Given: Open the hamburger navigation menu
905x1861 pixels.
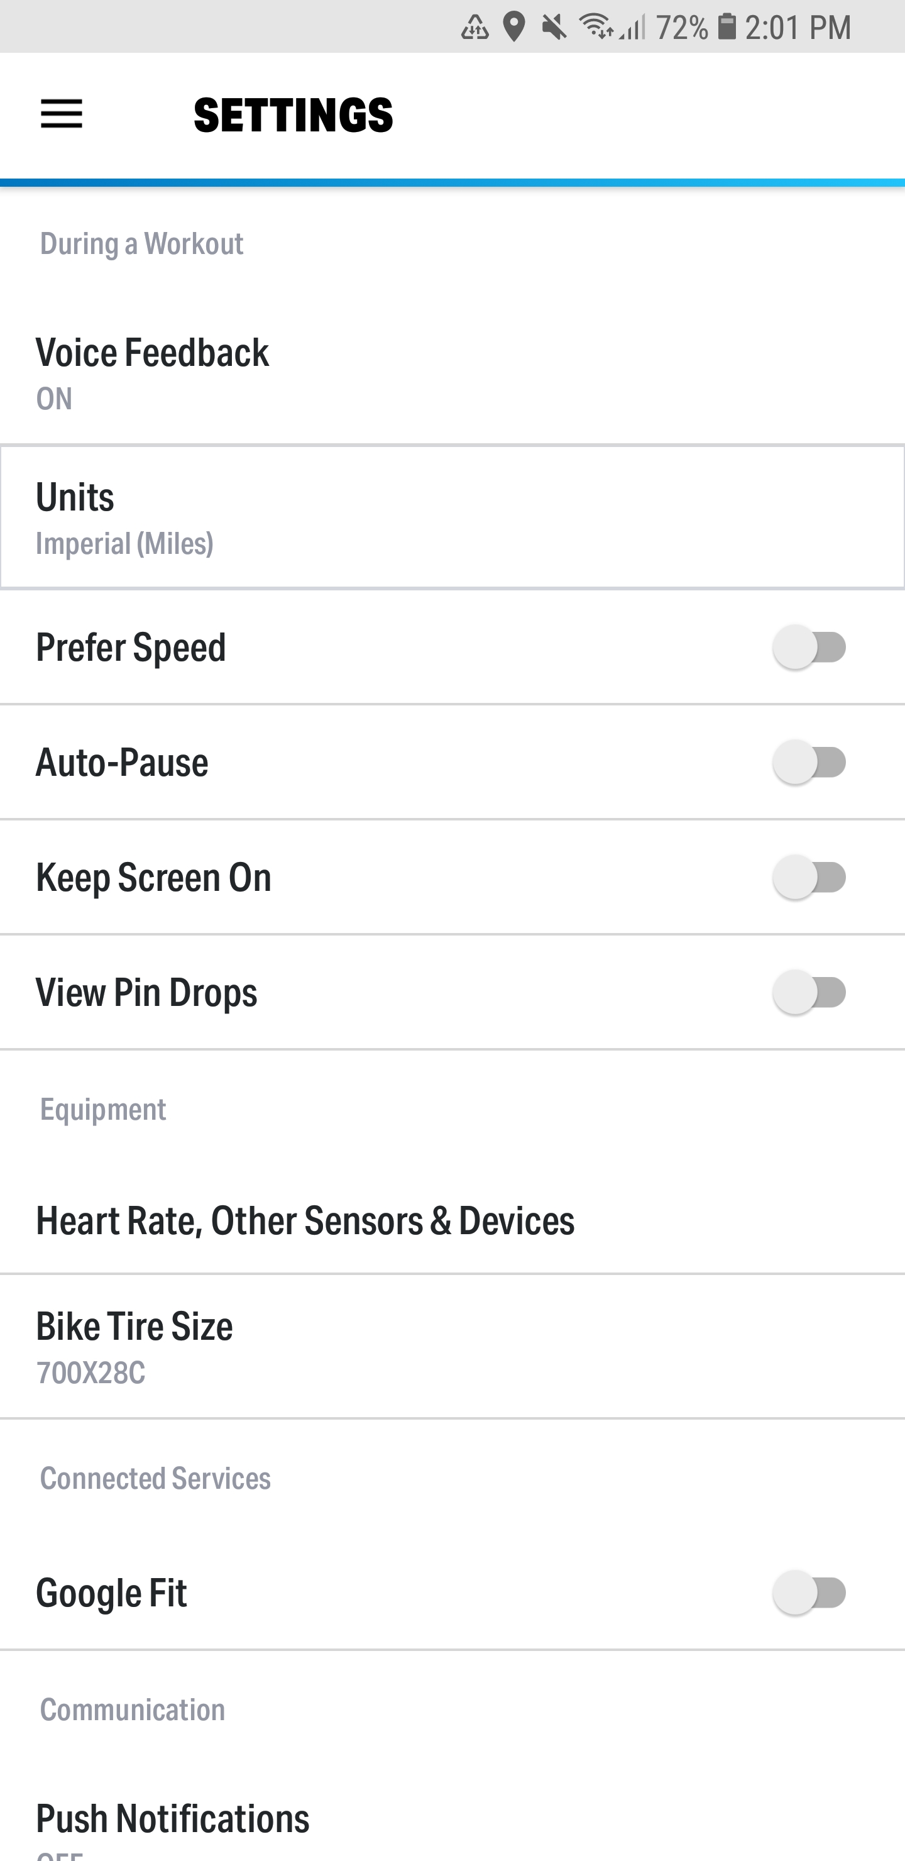Looking at the screenshot, I should [62, 114].
